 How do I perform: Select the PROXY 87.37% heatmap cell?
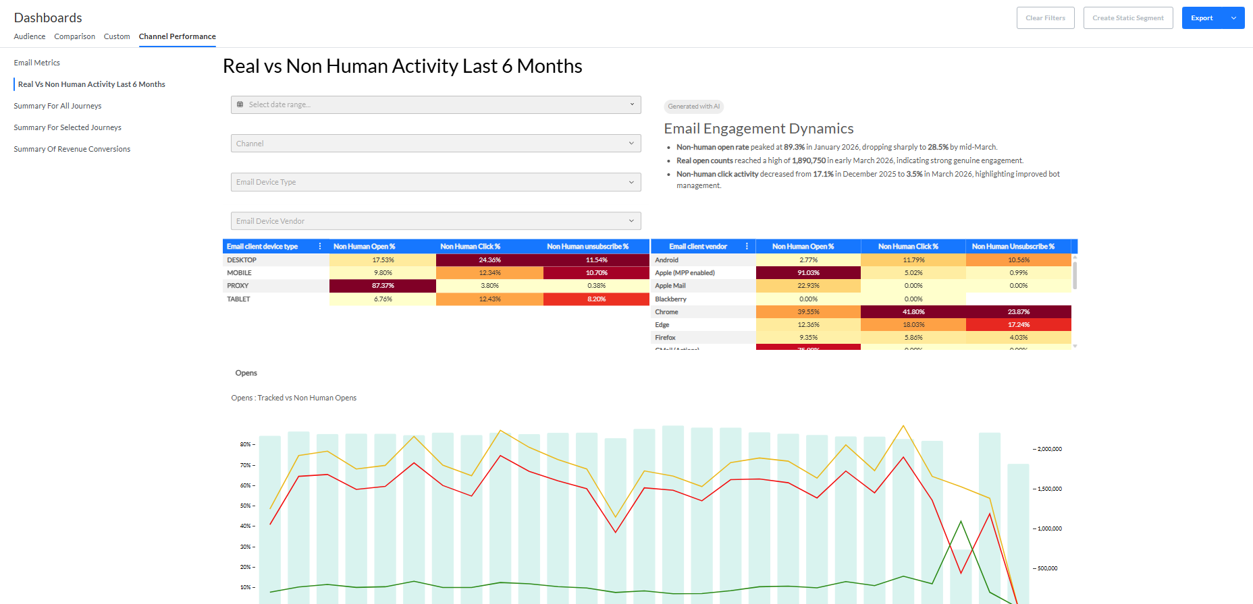point(383,286)
